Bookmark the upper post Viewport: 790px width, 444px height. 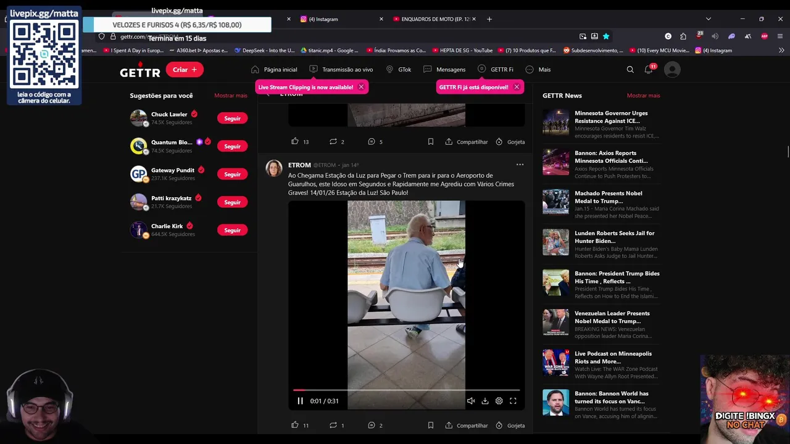pyautogui.click(x=431, y=141)
